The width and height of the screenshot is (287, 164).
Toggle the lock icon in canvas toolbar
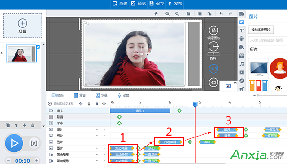coord(188,13)
